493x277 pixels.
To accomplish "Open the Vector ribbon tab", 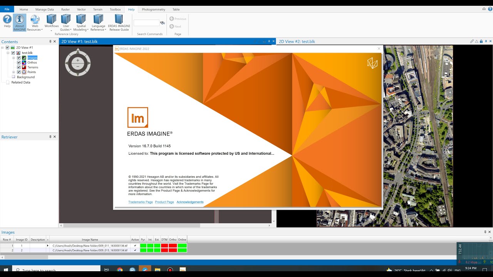I will tap(81, 9).
